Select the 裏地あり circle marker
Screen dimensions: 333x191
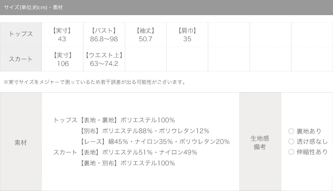pyautogui.click(x=291, y=131)
